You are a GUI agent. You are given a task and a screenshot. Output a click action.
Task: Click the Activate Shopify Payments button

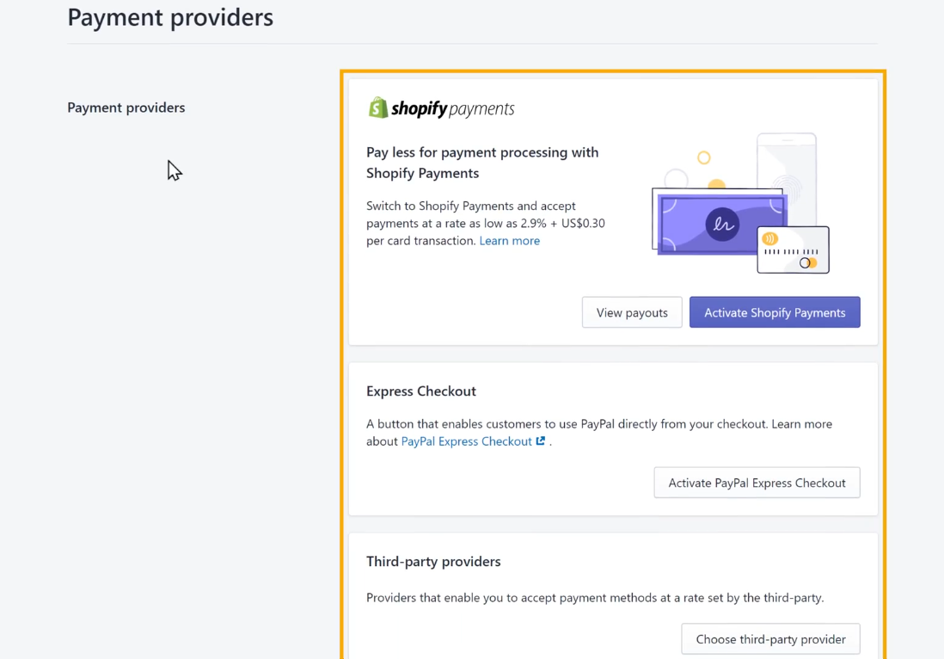775,312
